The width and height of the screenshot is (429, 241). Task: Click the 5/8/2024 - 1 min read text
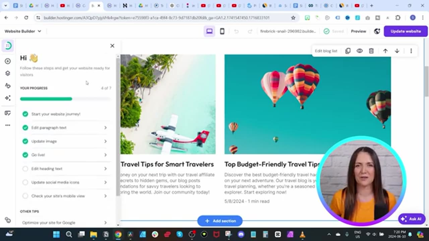pyautogui.click(x=247, y=201)
